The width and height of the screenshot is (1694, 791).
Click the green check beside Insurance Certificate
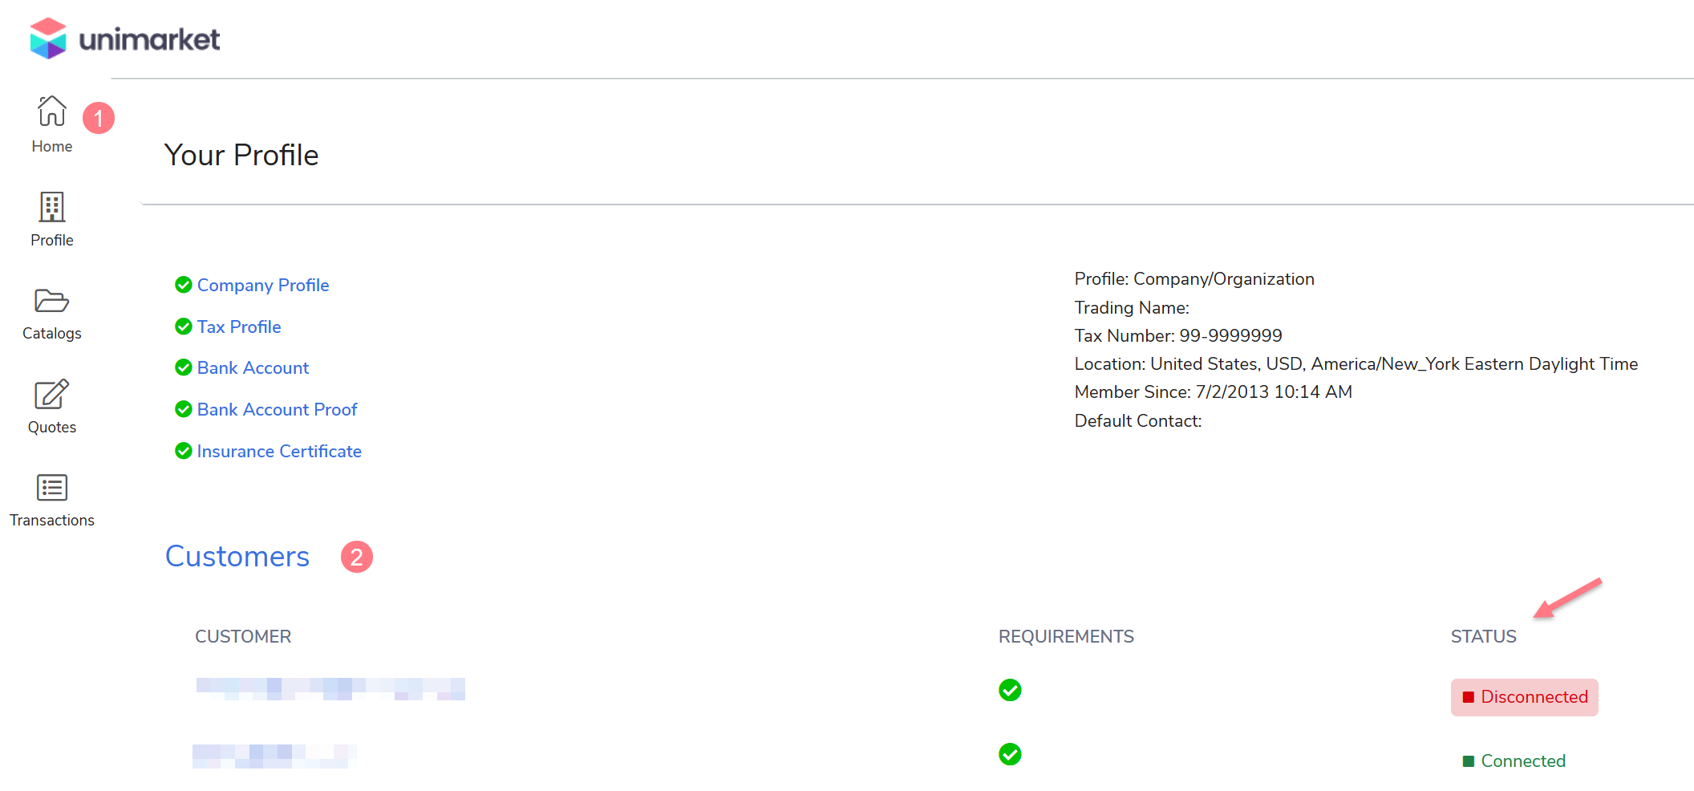pyautogui.click(x=184, y=451)
